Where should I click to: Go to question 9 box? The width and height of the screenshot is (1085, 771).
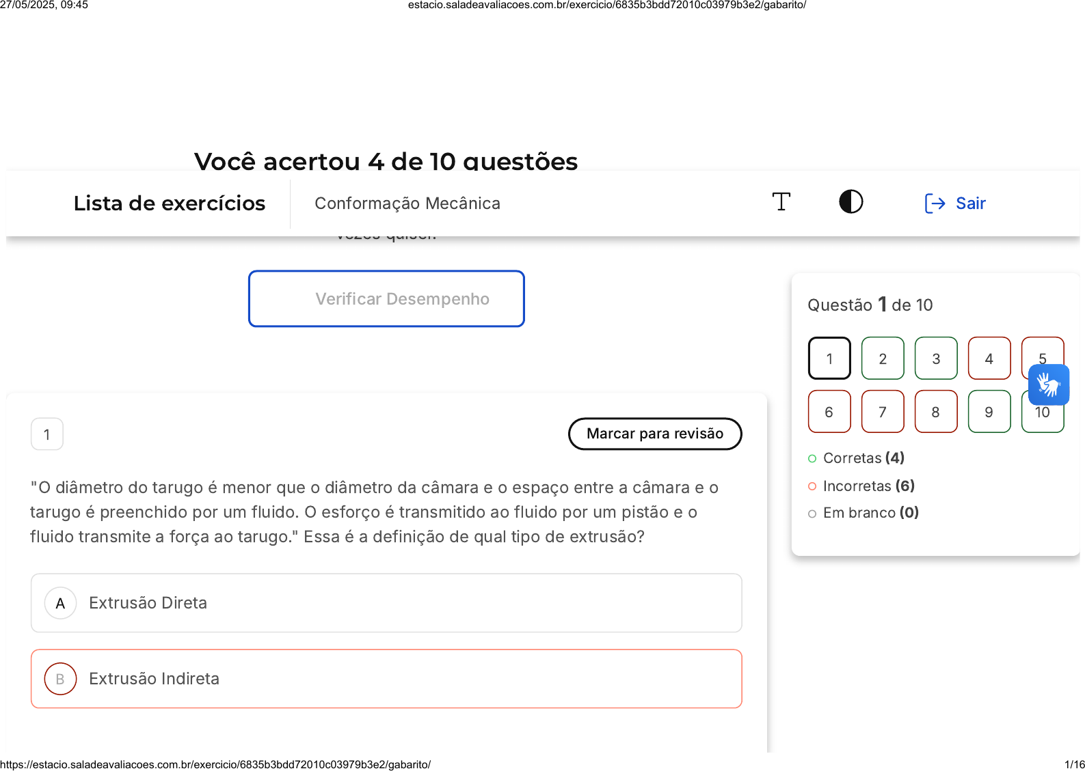pyautogui.click(x=989, y=412)
